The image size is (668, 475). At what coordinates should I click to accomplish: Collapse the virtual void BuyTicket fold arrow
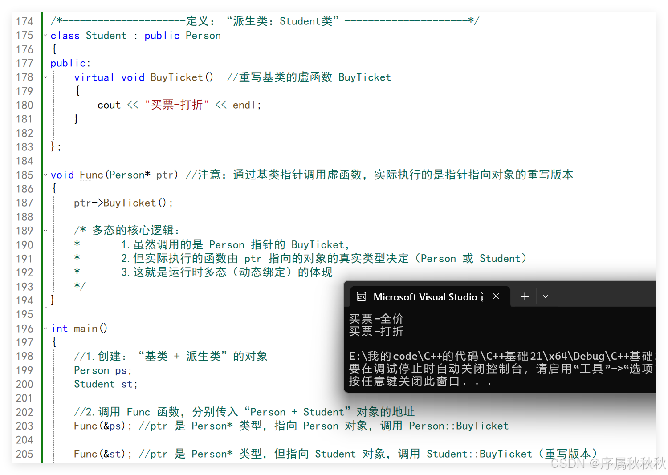point(45,77)
